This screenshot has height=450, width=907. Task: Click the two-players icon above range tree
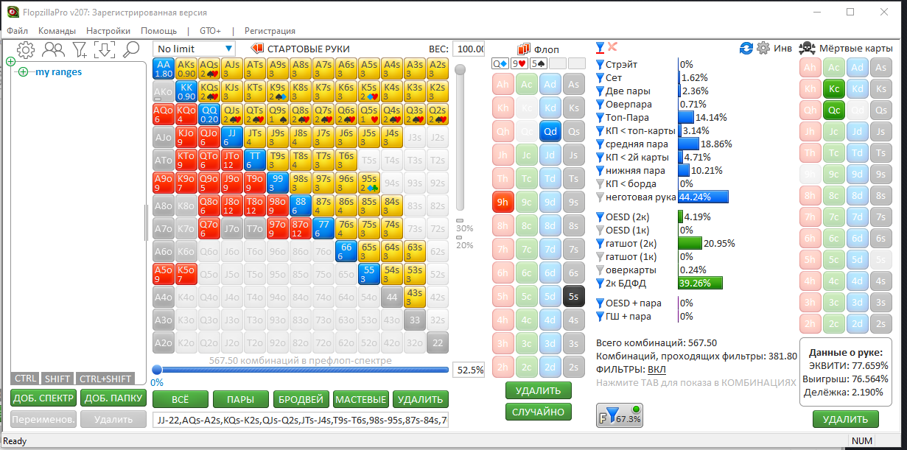53,49
